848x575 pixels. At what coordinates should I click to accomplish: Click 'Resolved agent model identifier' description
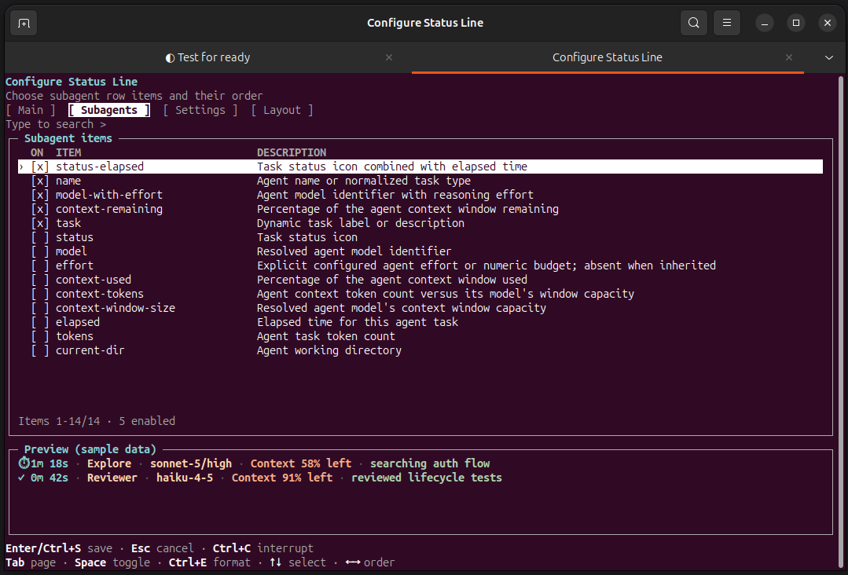354,251
